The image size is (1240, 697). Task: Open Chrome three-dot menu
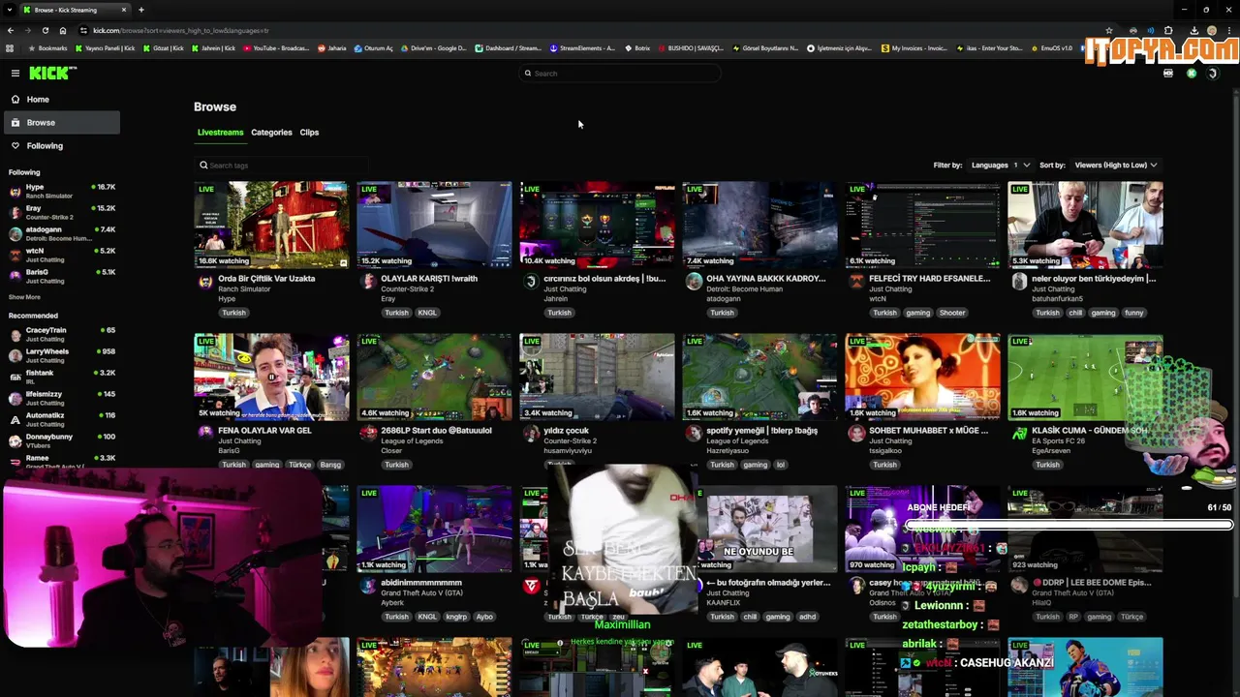[1228, 30]
